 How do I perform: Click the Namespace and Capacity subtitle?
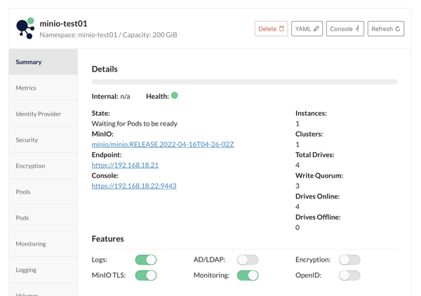(109, 35)
